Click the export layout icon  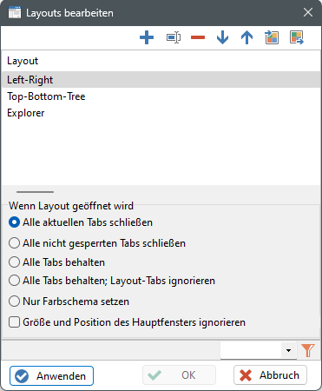pyautogui.click(x=297, y=37)
